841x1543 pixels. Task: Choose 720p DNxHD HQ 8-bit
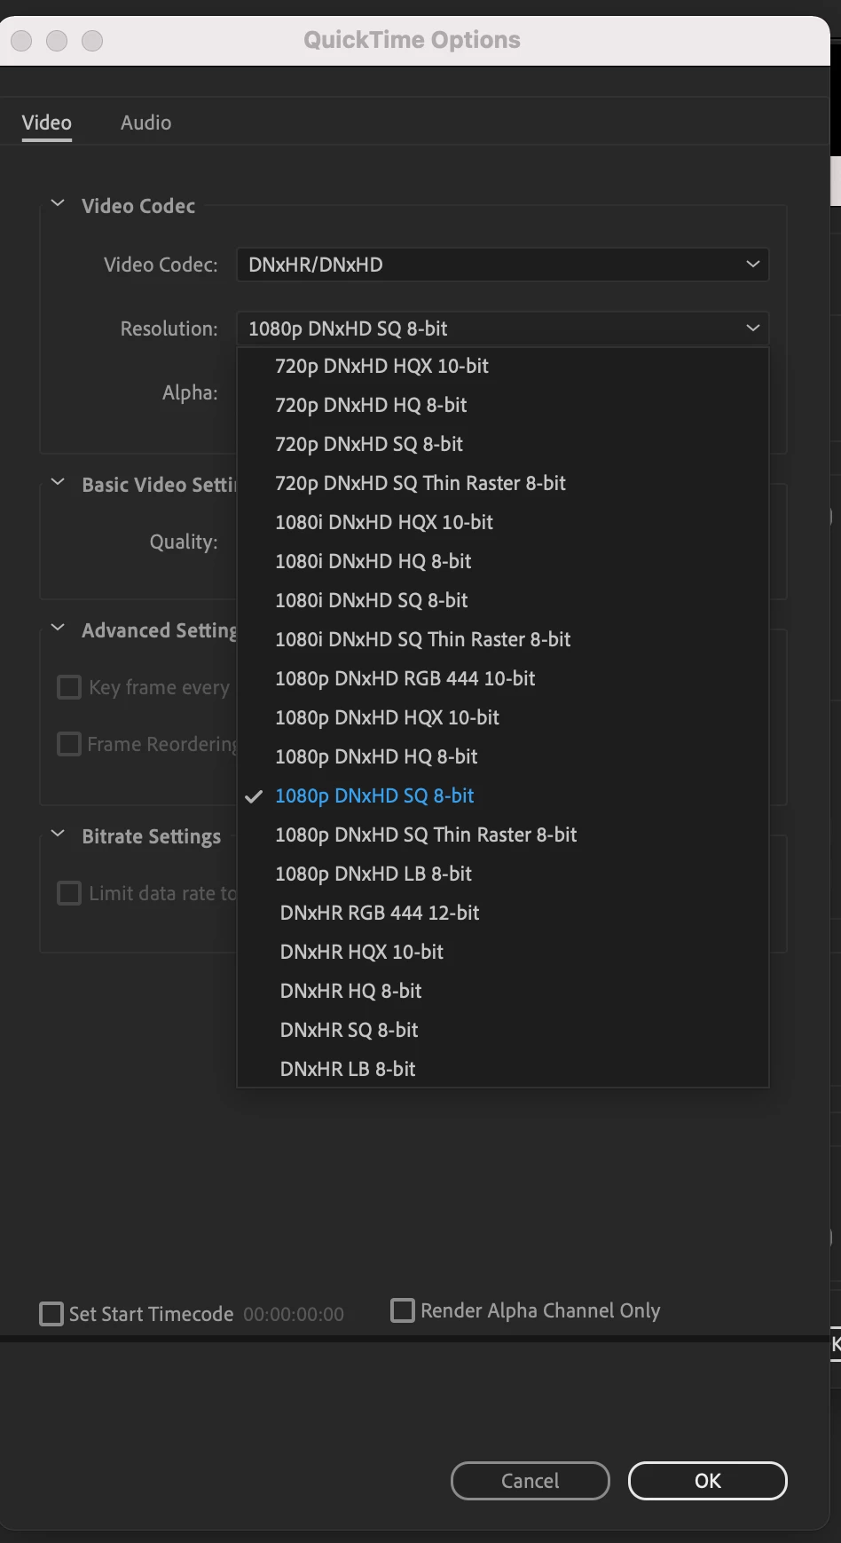[x=502, y=405]
